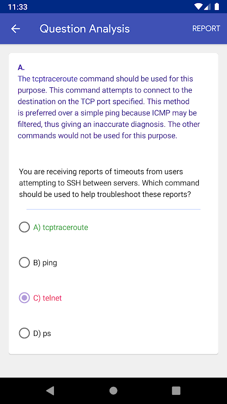The width and height of the screenshot is (227, 404).
Task: Tap the SSH timeouts question text
Action: click(109, 183)
